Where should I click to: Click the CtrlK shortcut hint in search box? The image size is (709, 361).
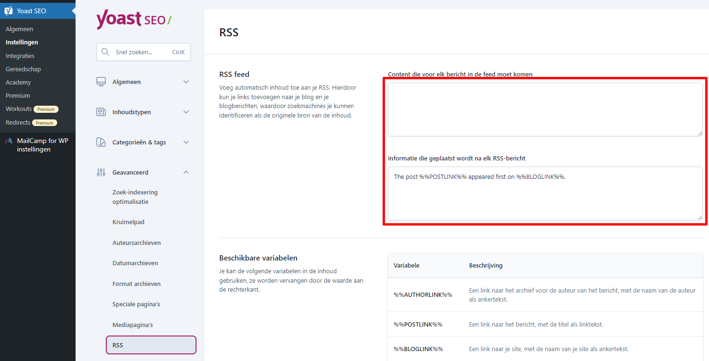(179, 52)
